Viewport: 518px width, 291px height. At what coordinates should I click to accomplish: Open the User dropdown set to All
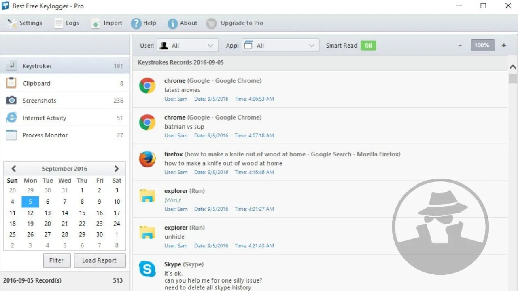pyautogui.click(x=188, y=46)
